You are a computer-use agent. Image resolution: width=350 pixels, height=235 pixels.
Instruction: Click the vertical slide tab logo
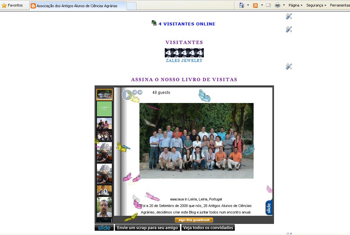(x=269, y=207)
